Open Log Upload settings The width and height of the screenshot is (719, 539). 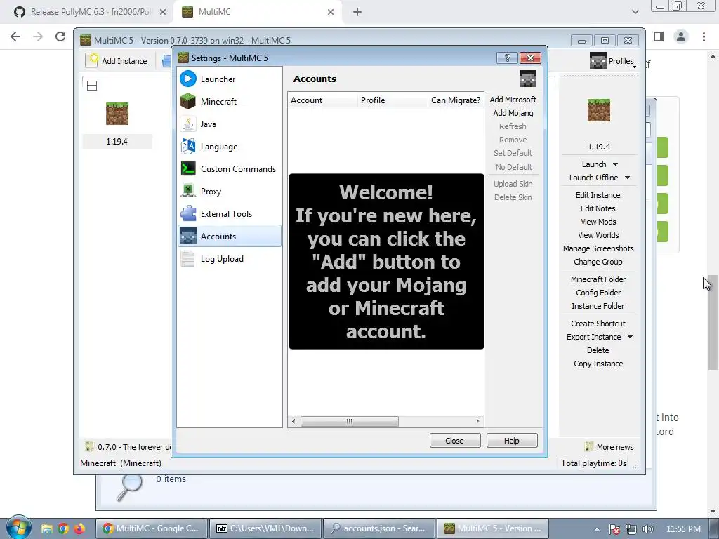230,258
